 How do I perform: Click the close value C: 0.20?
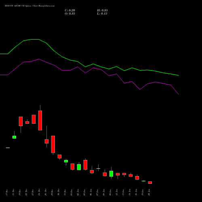click(x=70, y=11)
